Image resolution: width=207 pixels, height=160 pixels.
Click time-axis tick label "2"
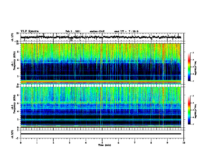click(x=53, y=143)
